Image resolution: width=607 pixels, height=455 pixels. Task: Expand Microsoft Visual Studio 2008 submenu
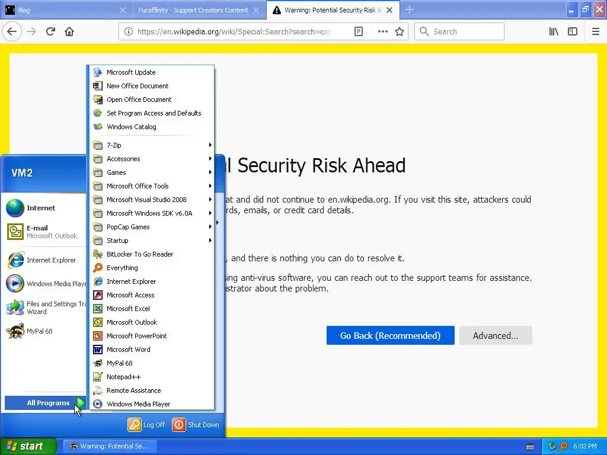coord(152,200)
